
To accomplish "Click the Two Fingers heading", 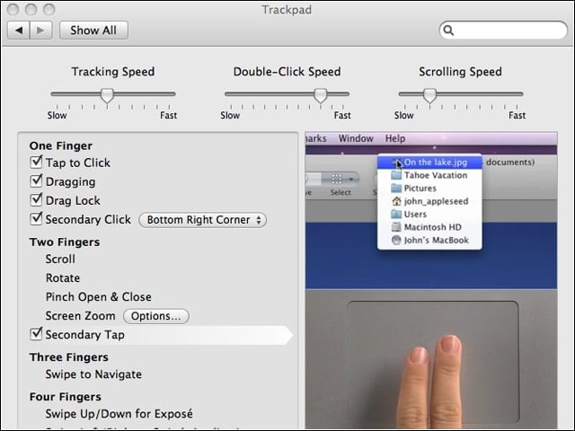I will [x=65, y=242].
